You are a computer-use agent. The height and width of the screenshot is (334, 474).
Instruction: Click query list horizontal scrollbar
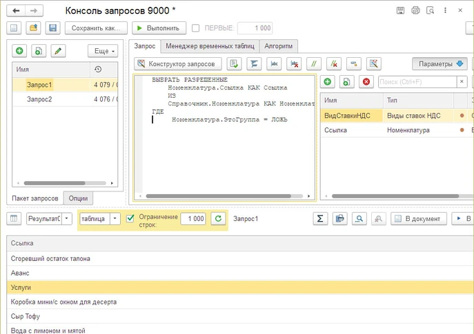click(x=55, y=183)
